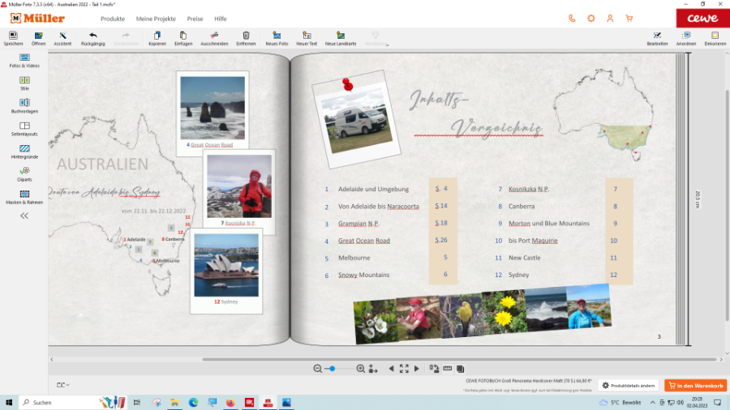Screen dimensions: 730x410
Task: Open the Produkte menu
Action: (x=113, y=18)
